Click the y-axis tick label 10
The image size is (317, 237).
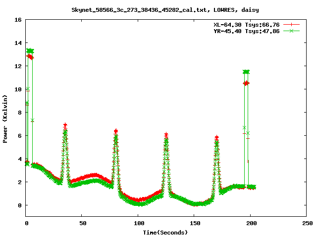18,89
